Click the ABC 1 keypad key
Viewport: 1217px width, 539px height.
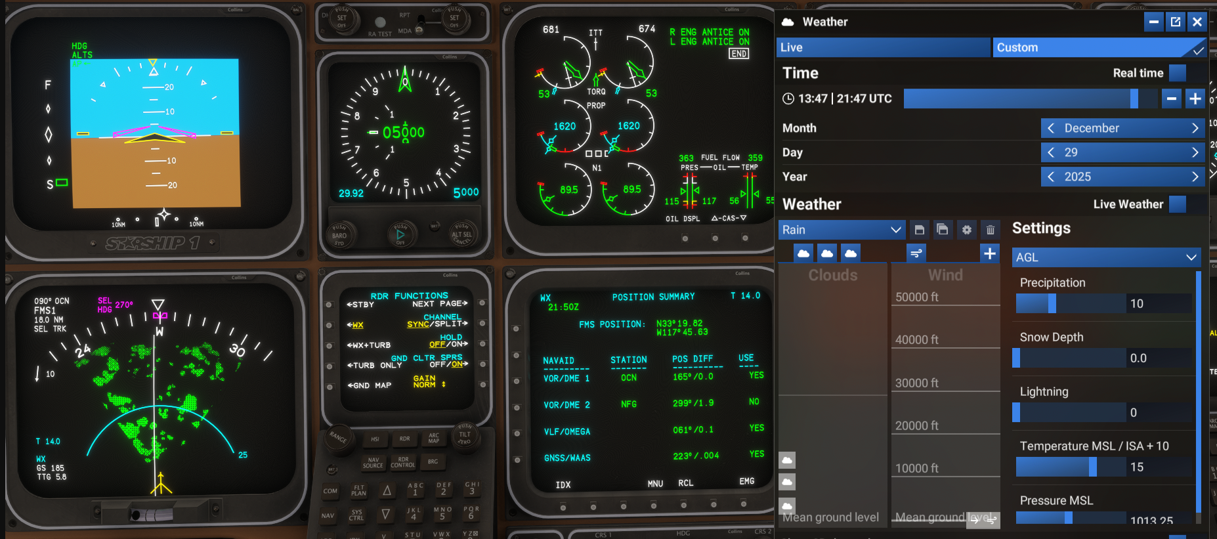tap(416, 489)
